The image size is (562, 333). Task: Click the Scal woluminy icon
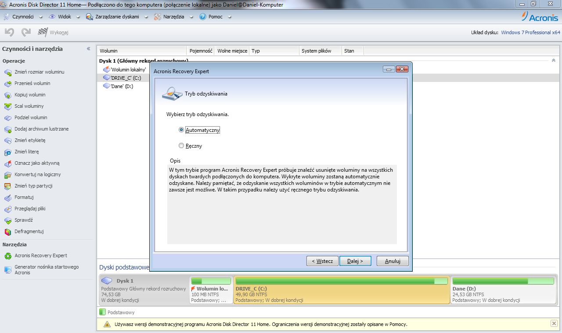[7, 106]
